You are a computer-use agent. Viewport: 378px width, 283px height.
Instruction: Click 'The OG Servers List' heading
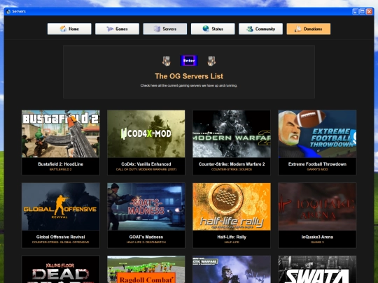[189, 76]
